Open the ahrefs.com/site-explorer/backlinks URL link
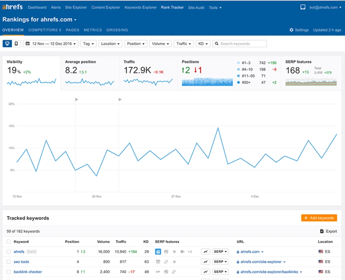345x280 pixels. (x=269, y=272)
